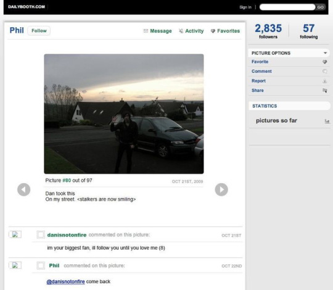Click the 'OCT 21ST, 2009' picture date
The height and width of the screenshot is (290, 333).
click(187, 181)
